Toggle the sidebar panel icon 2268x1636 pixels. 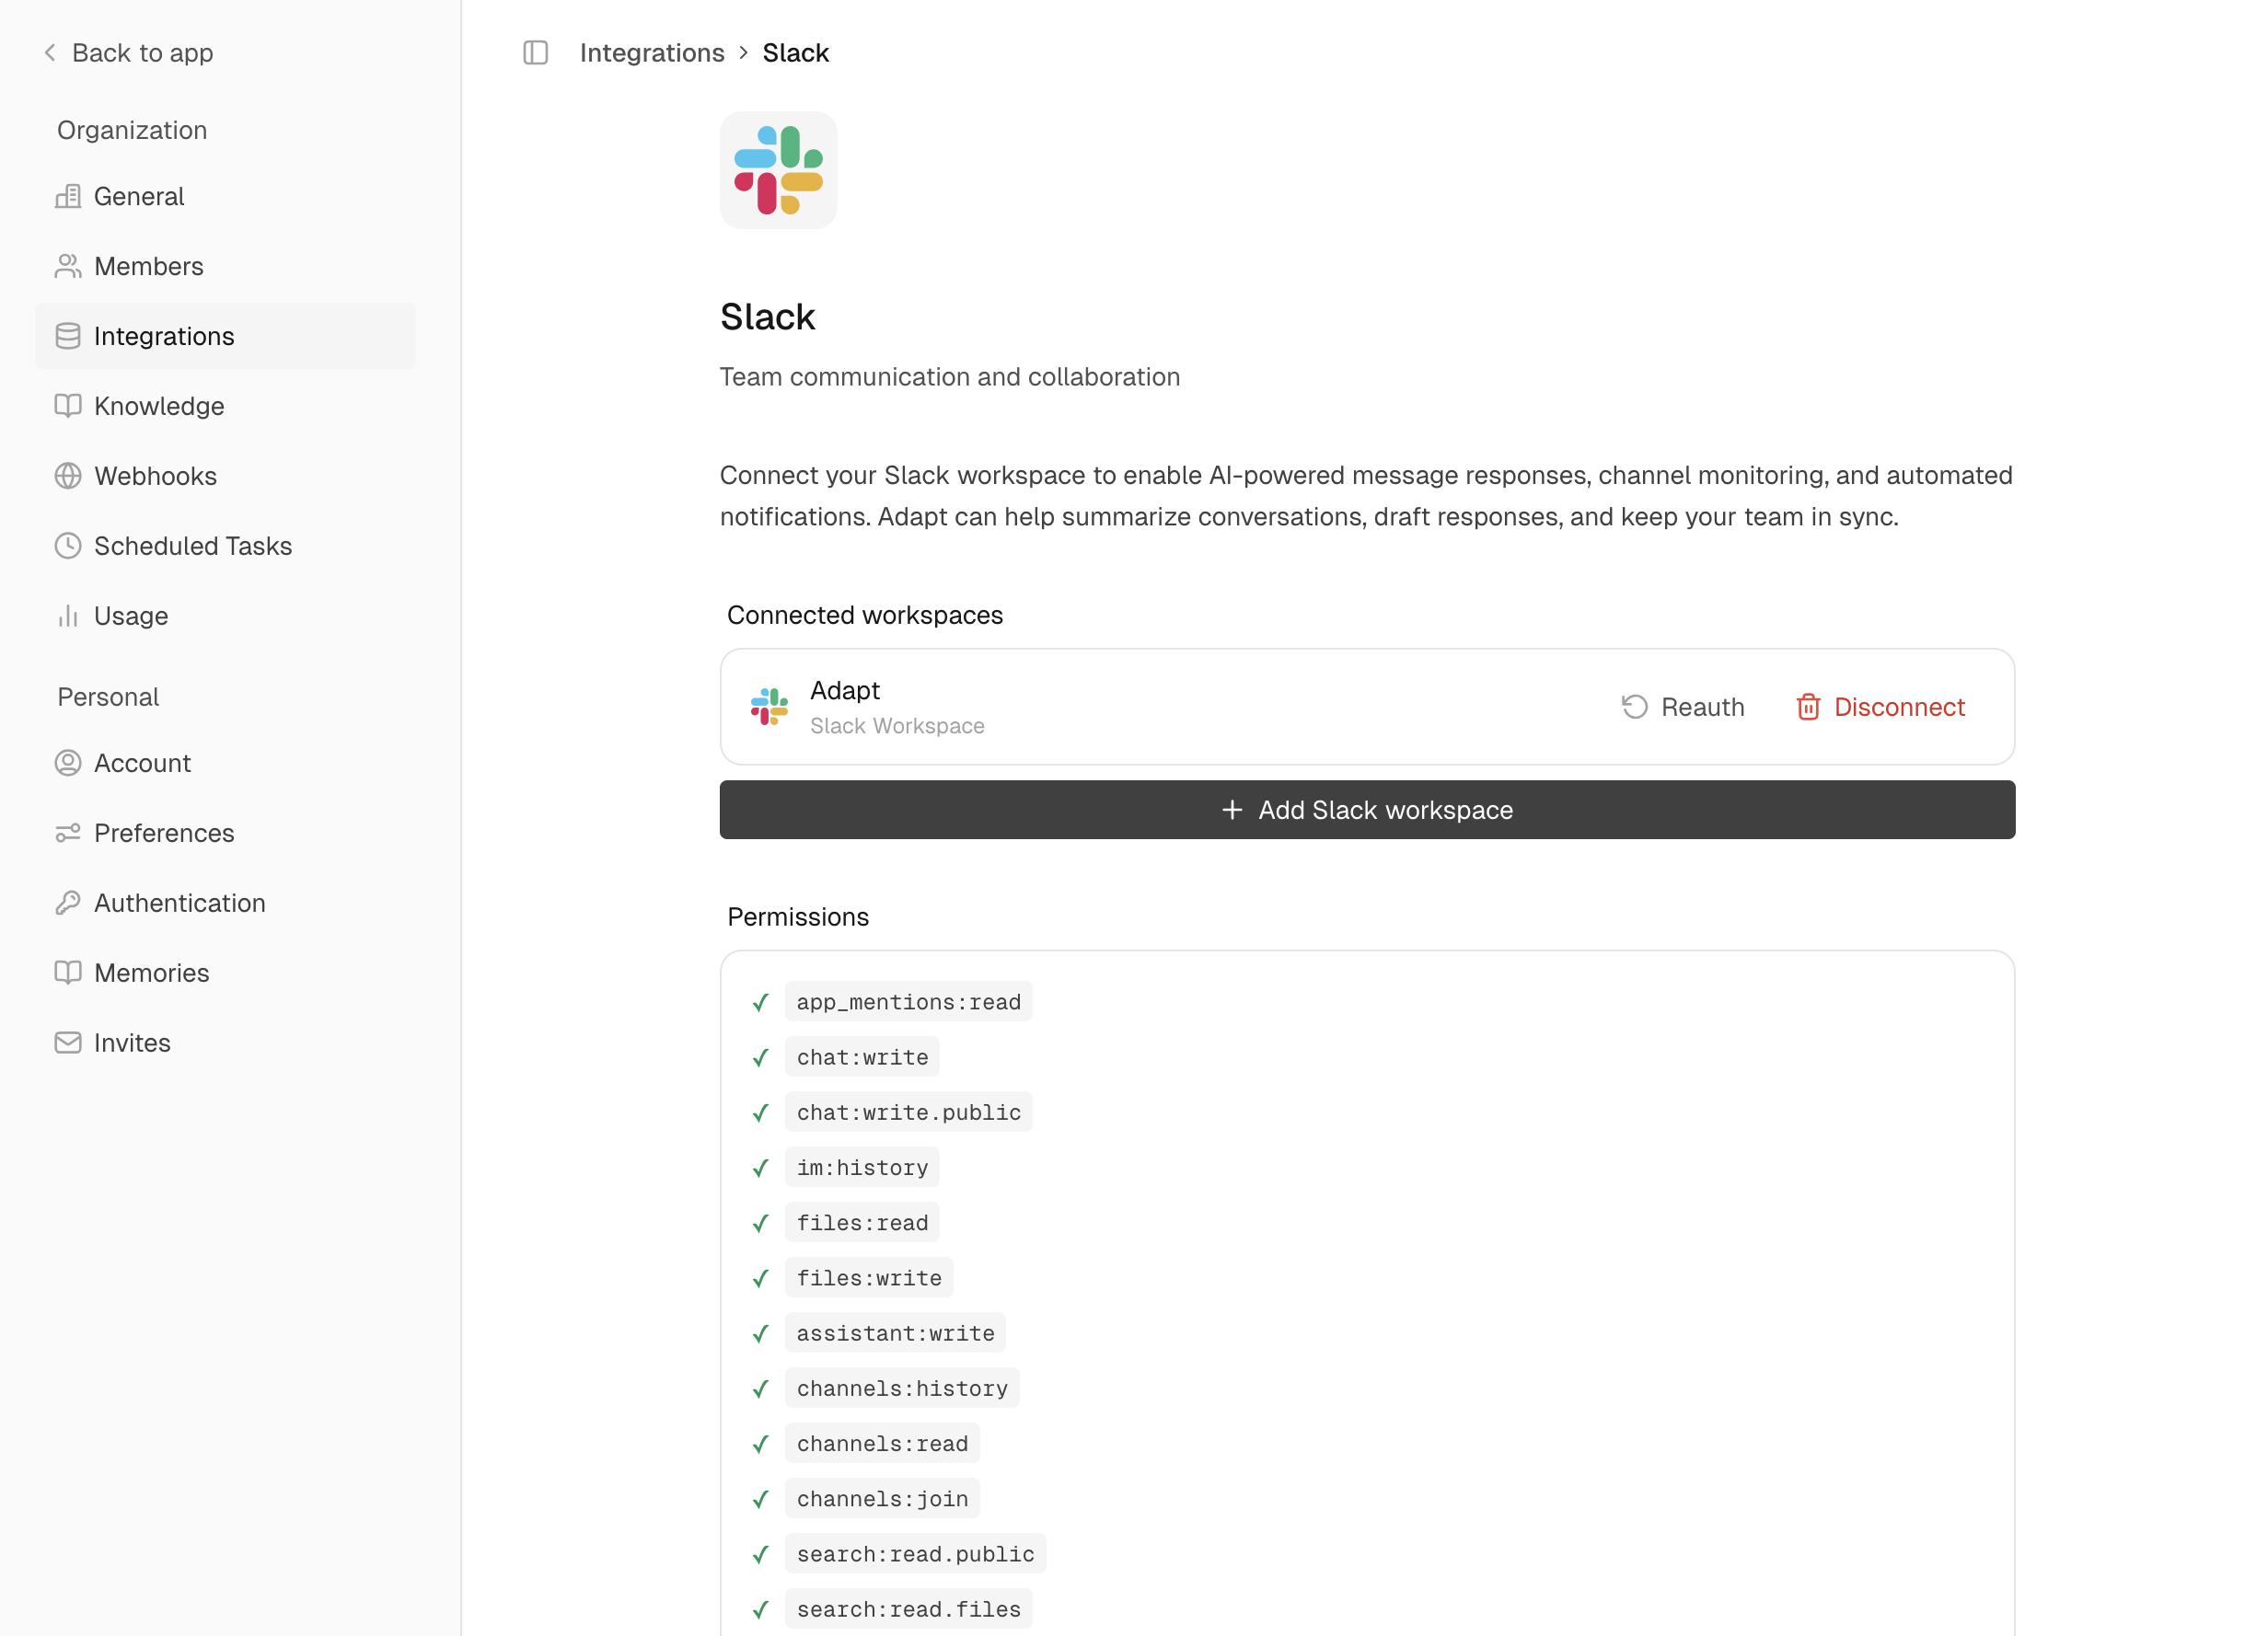pos(536,52)
